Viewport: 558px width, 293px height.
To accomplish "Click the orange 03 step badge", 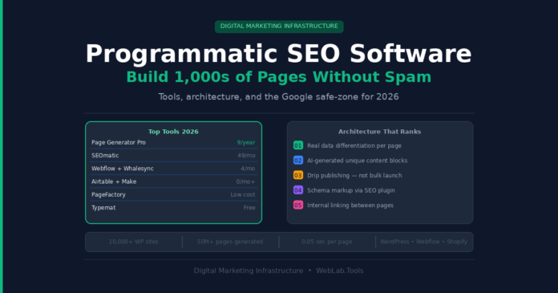I will pyautogui.click(x=298, y=175).
